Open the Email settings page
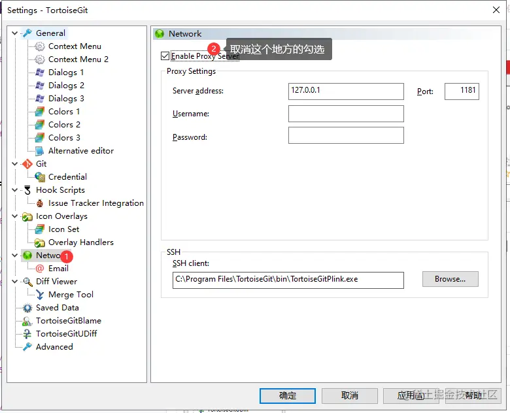This screenshot has height=413, width=510. click(x=58, y=269)
